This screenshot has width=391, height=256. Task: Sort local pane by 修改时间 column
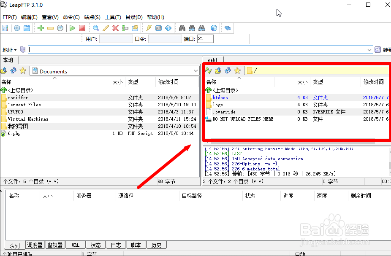tap(177, 82)
